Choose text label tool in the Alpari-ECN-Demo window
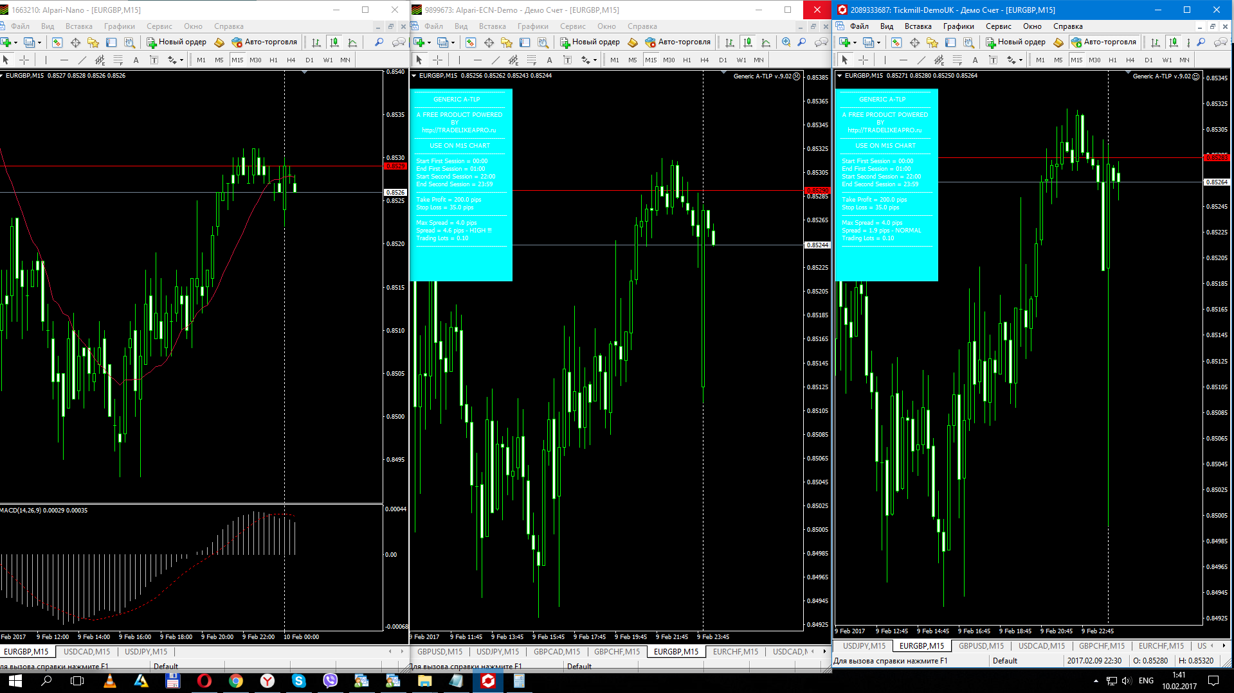1234x693 pixels. 567,60
